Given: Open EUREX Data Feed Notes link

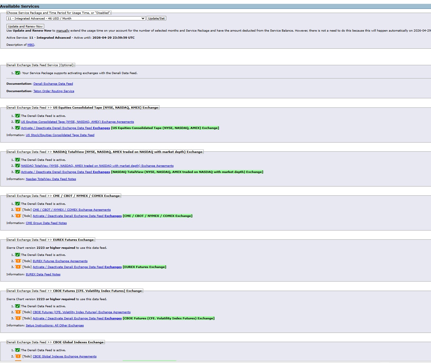Looking at the screenshot, I should pyautogui.click(x=43, y=274).
